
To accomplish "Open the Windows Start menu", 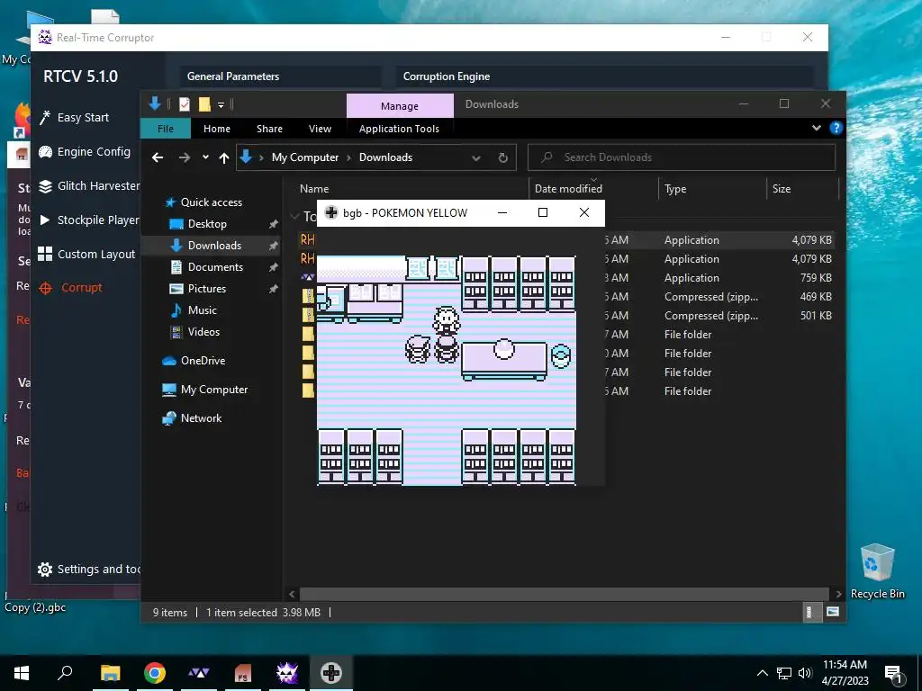I will coord(22,673).
